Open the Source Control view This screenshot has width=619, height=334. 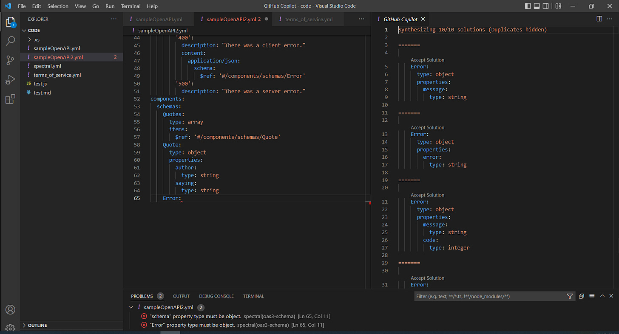10,60
